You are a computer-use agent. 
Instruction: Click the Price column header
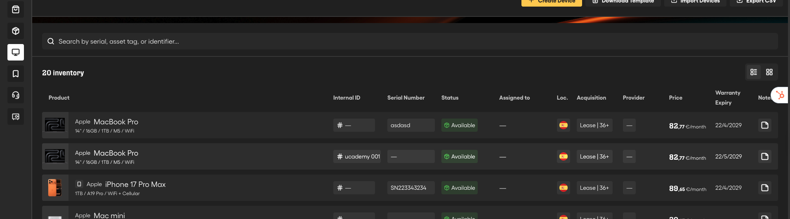(x=676, y=98)
